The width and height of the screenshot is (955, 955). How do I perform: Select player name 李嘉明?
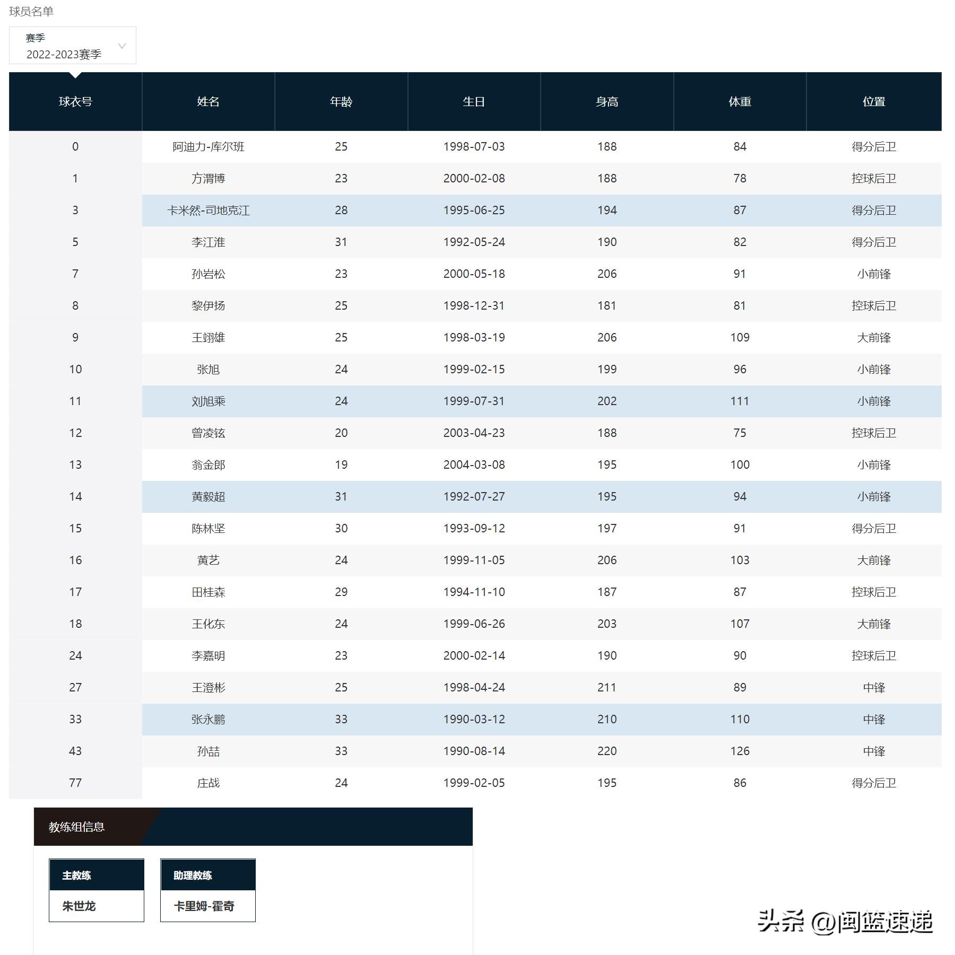pos(208,656)
